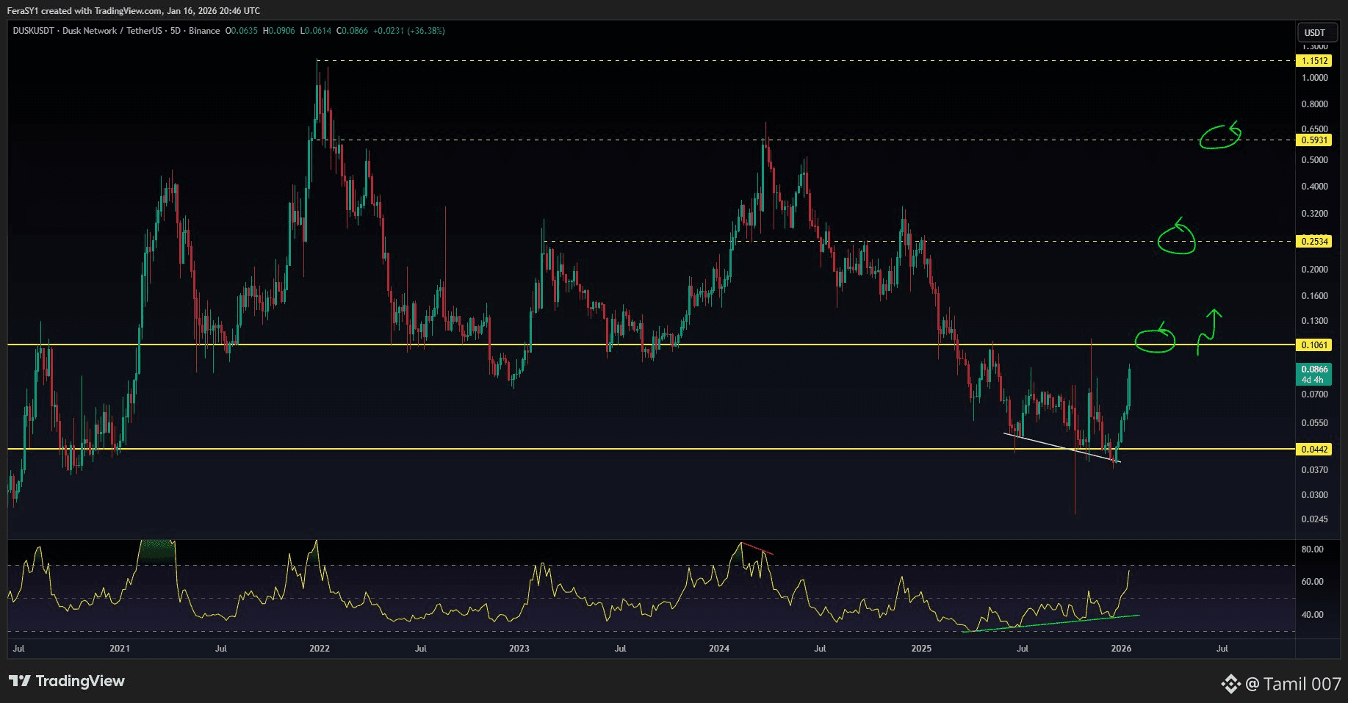Click the open value O0.0635 in the legend
Image resolution: width=1348 pixels, height=703 pixels.
click(242, 31)
